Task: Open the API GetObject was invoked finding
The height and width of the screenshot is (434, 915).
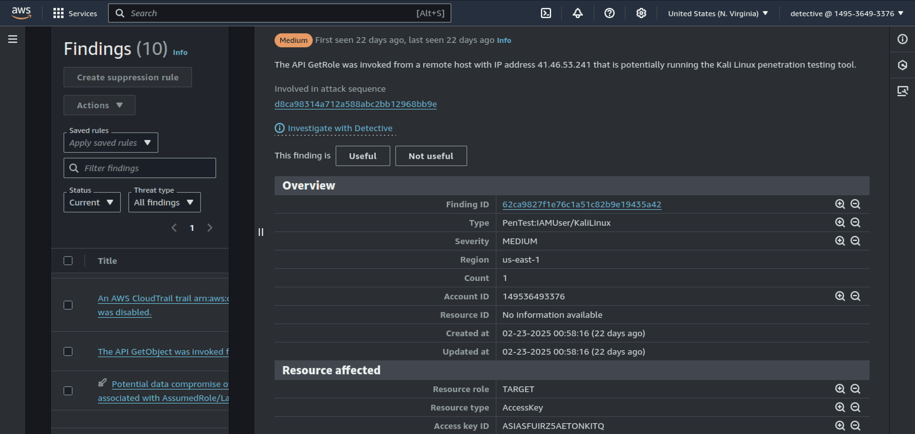Action: click(163, 352)
